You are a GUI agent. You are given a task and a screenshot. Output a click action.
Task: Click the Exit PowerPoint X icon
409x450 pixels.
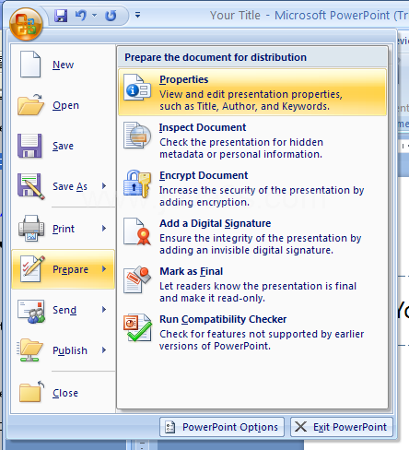coord(300,427)
